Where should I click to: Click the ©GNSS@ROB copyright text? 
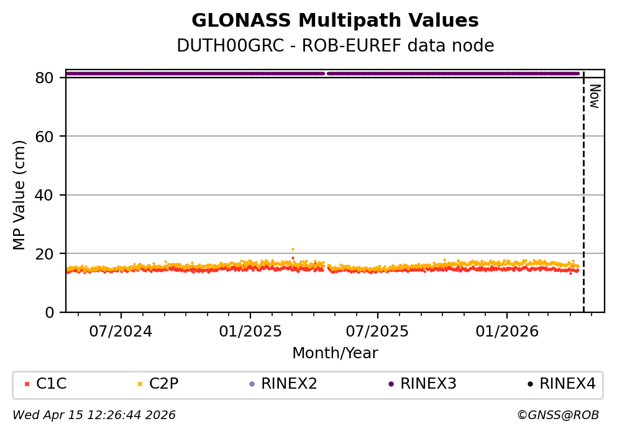coord(557,415)
